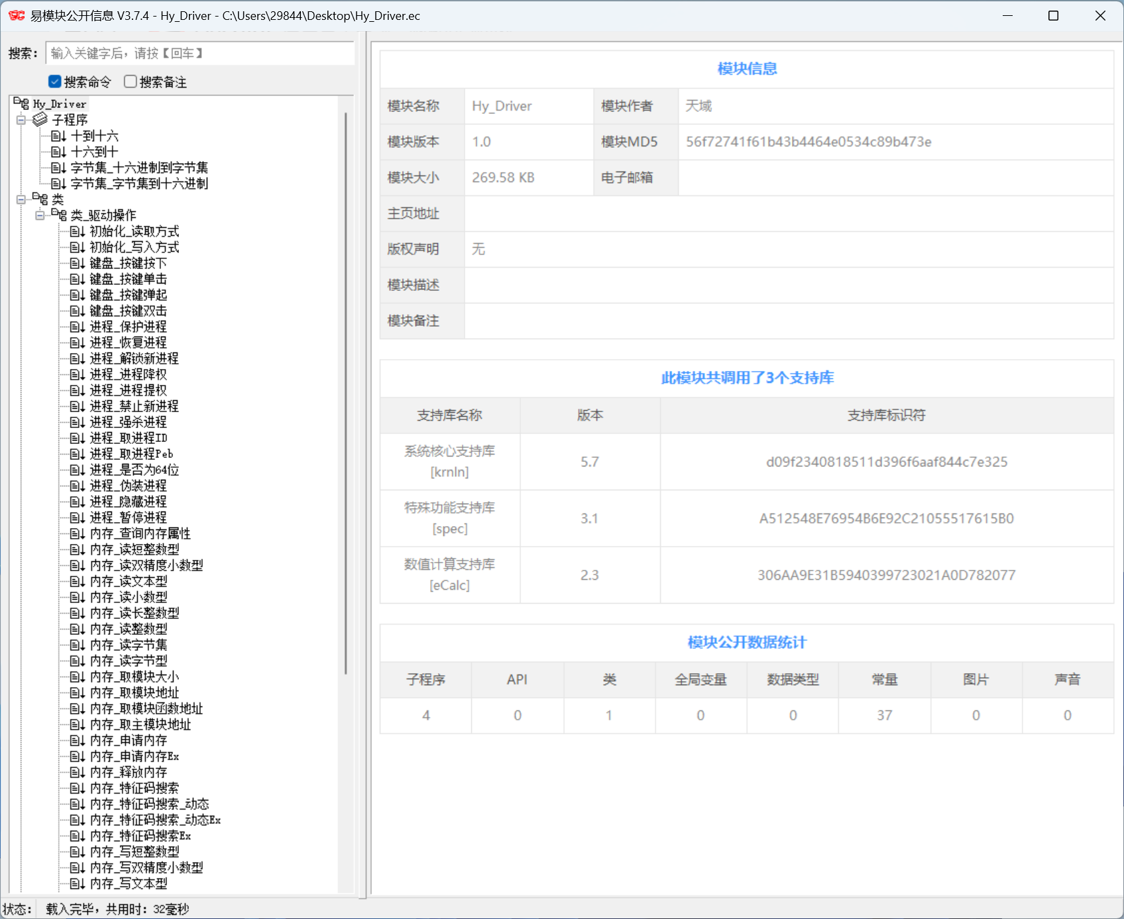This screenshot has height=919, width=1124.
Task: Select the 内存_取模块地址 tree item
Action: [135, 692]
